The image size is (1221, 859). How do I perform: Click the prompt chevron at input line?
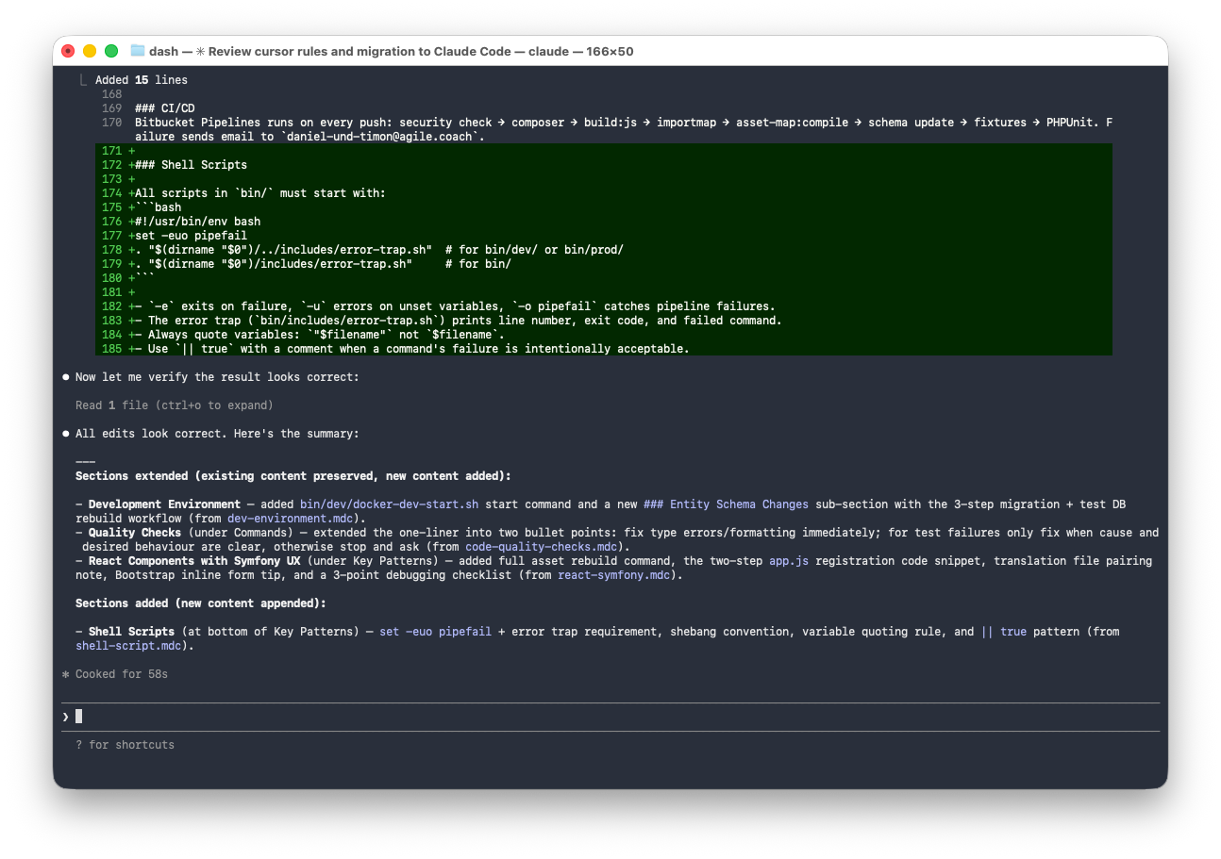66,717
